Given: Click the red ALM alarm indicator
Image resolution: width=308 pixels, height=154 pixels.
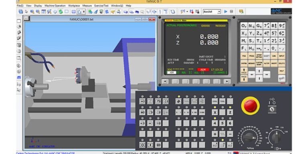Looking at the screenshot, I should click(203, 70).
